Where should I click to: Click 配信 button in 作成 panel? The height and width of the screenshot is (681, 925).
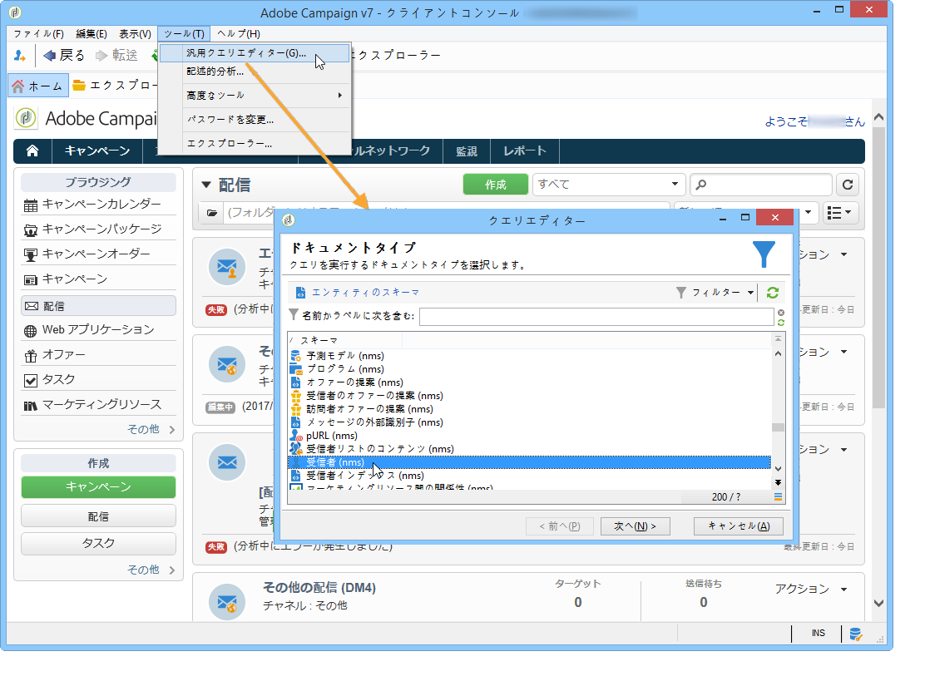pyautogui.click(x=98, y=516)
